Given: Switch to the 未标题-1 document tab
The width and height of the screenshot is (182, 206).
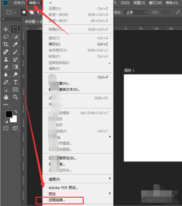Looking at the screenshot, I should point(33,21).
